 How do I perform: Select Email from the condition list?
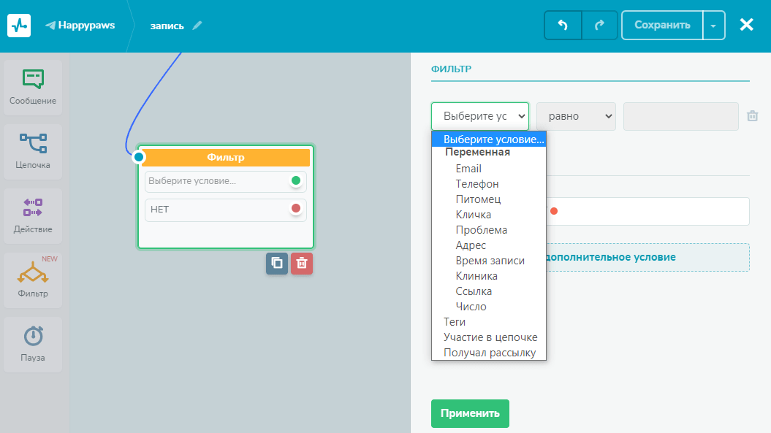pos(468,169)
